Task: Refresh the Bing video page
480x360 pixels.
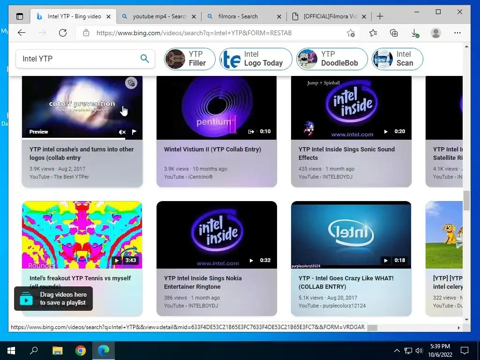Action: [x=63, y=33]
